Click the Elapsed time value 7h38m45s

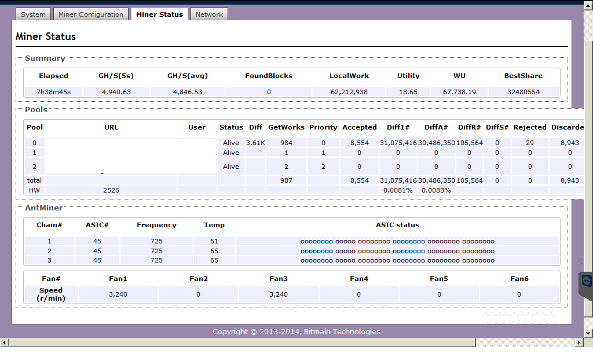[53, 92]
